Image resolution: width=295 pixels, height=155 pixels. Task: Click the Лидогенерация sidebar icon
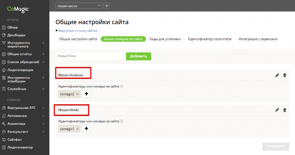pyautogui.click(x=4, y=70)
